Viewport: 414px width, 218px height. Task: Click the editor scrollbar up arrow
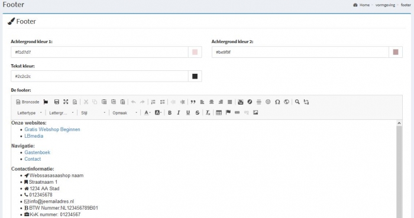pos(399,123)
